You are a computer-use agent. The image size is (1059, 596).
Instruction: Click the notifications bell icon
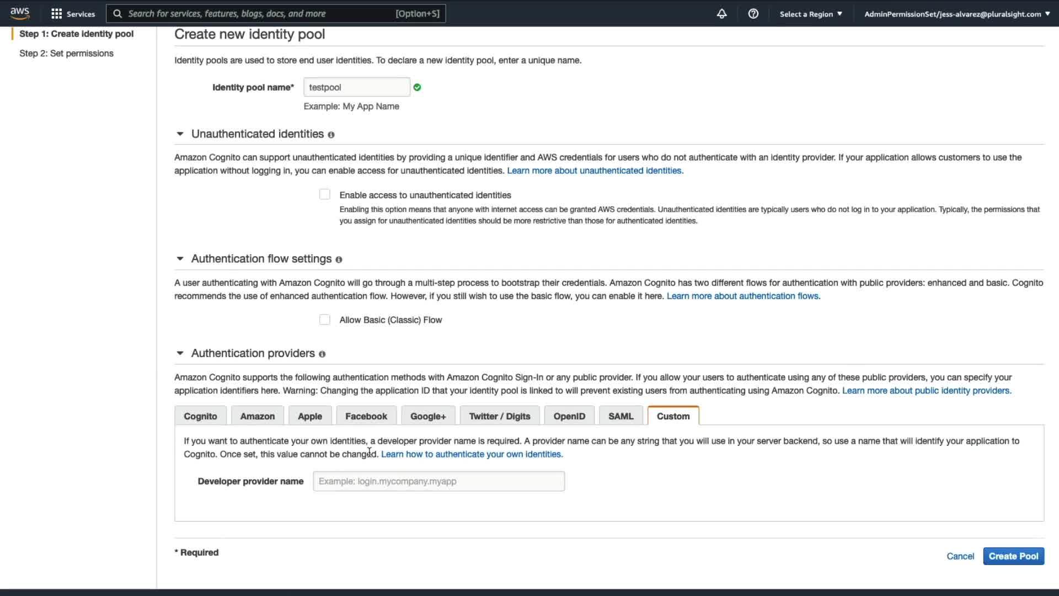721,14
